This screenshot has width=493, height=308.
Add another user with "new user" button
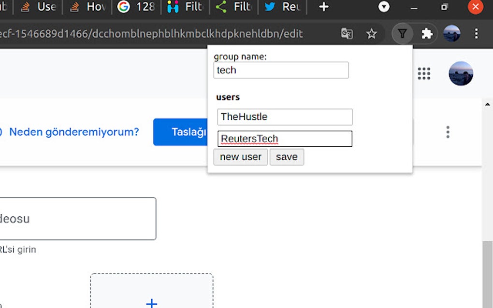pyautogui.click(x=240, y=156)
